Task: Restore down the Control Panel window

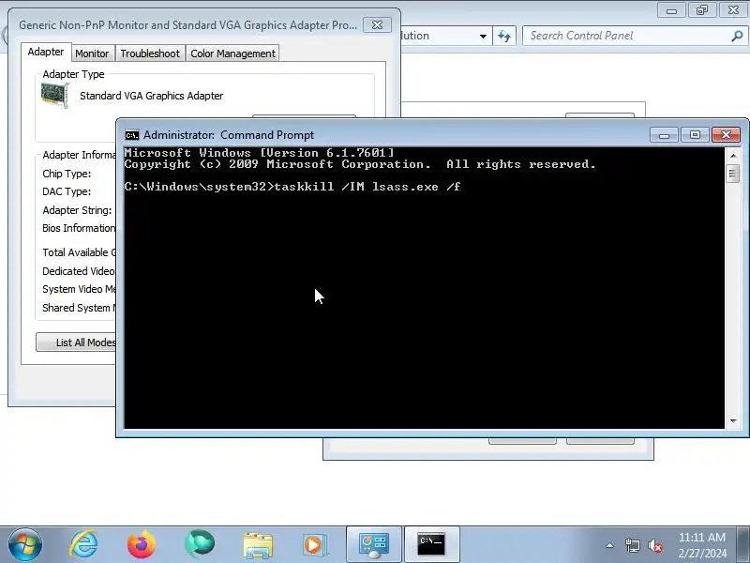Action: pos(702,10)
